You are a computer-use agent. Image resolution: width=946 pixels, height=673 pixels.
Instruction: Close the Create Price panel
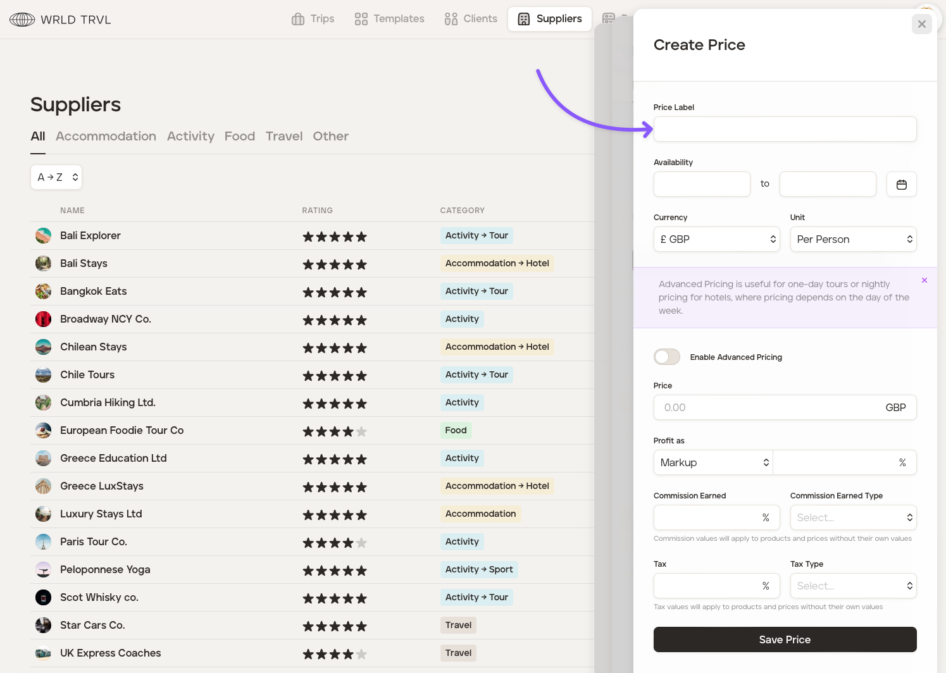(921, 24)
